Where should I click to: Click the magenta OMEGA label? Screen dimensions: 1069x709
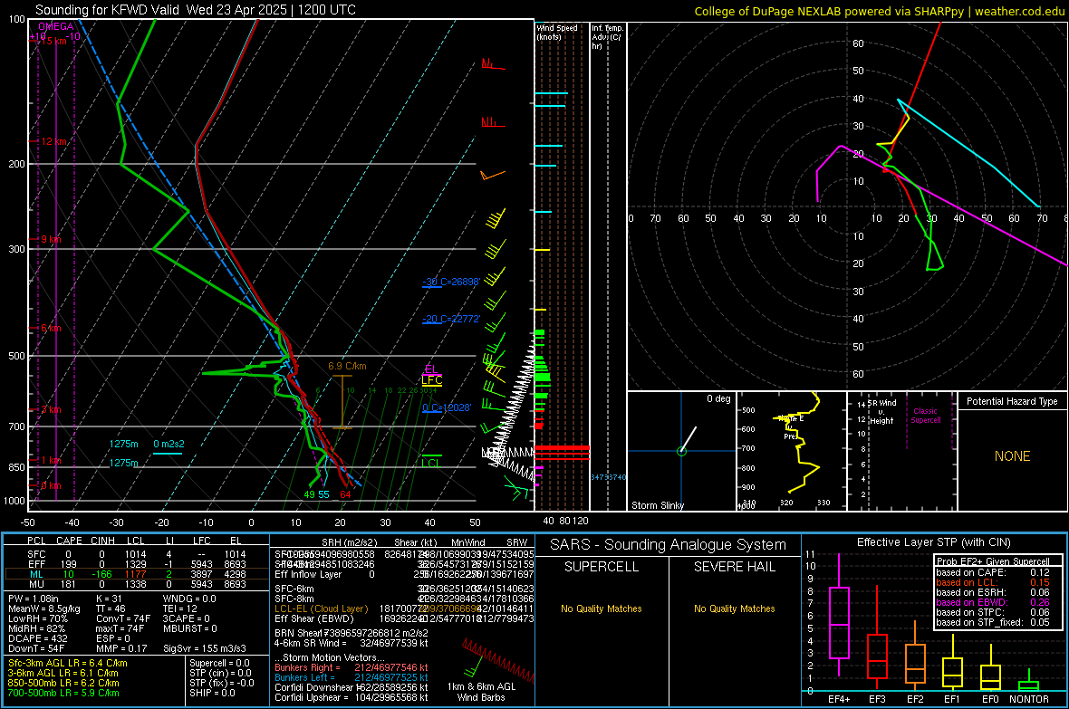(x=56, y=26)
